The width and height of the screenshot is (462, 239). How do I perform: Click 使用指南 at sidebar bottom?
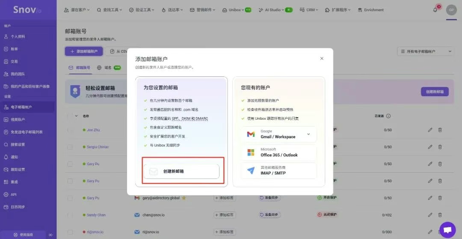tap(23, 235)
